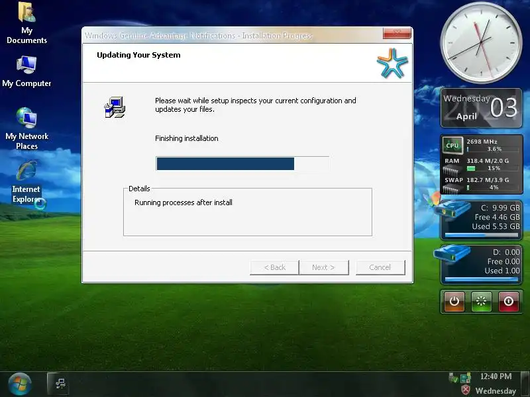Image resolution: width=530 pixels, height=397 pixels.
Task: Click the calendar gadget showing 03 April
Action: pyautogui.click(x=482, y=108)
